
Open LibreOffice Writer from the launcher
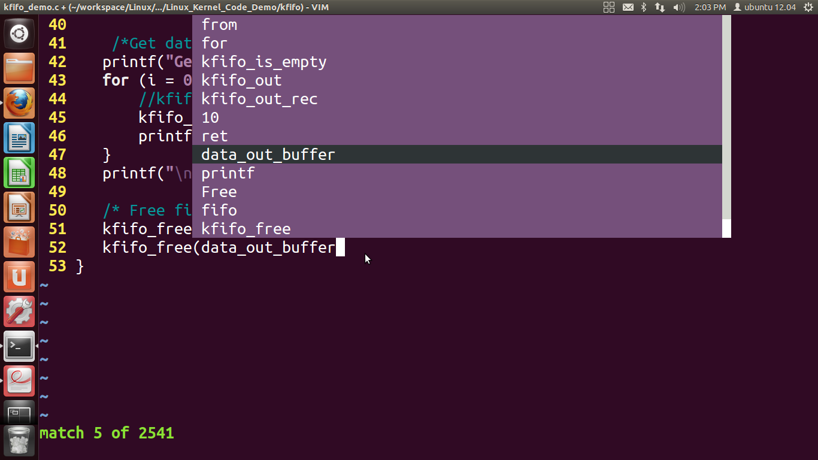tap(19, 137)
